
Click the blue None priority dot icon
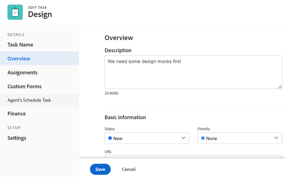(203, 138)
